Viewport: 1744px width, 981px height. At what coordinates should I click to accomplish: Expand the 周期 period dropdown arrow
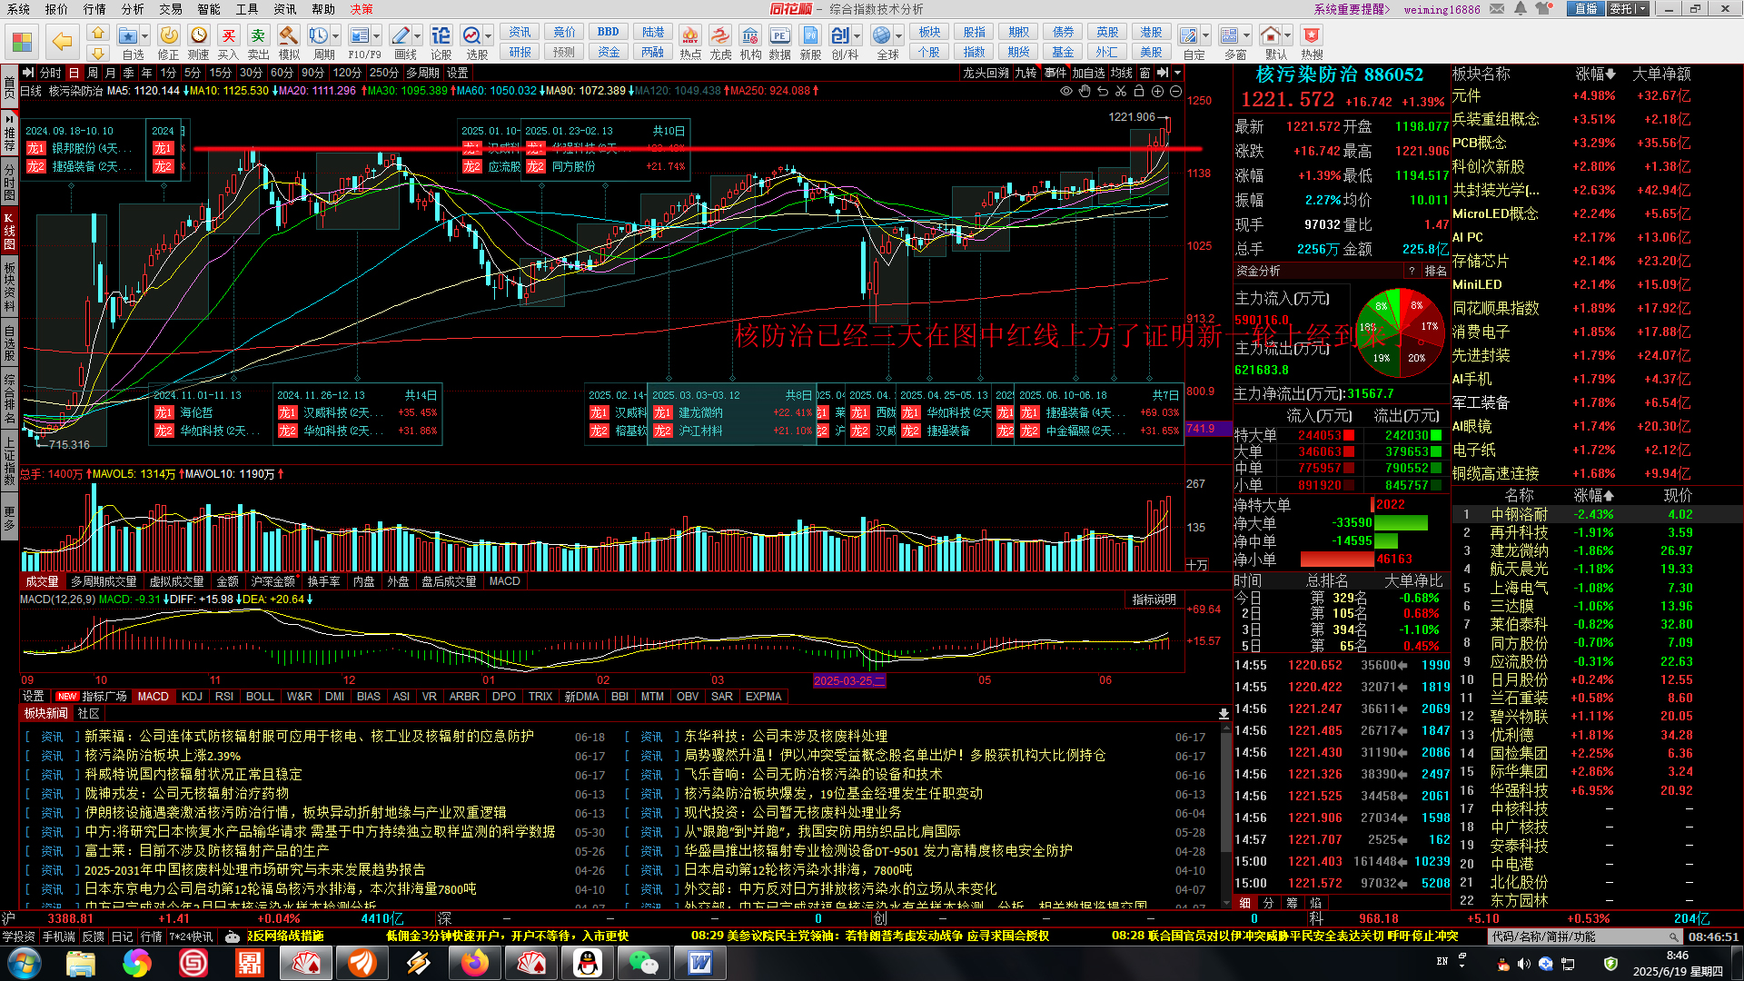[x=336, y=36]
